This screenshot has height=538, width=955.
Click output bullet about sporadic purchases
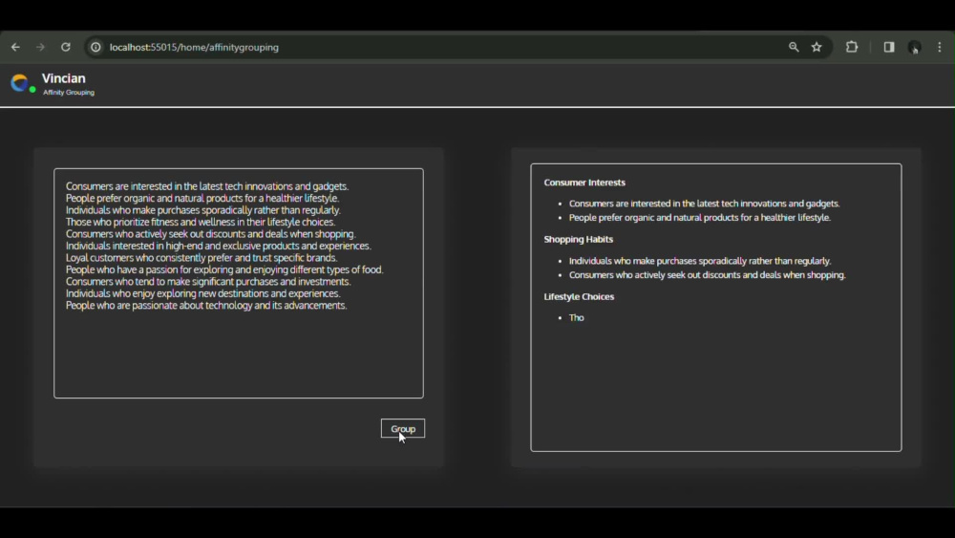(700, 261)
